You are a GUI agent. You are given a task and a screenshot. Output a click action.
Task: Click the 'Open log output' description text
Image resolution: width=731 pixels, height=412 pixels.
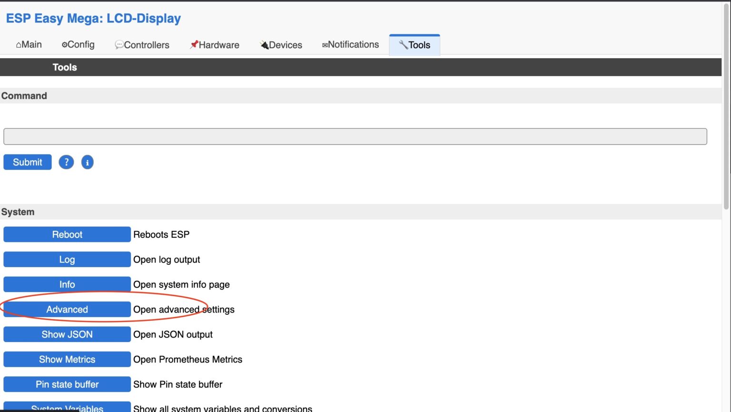[x=167, y=260]
